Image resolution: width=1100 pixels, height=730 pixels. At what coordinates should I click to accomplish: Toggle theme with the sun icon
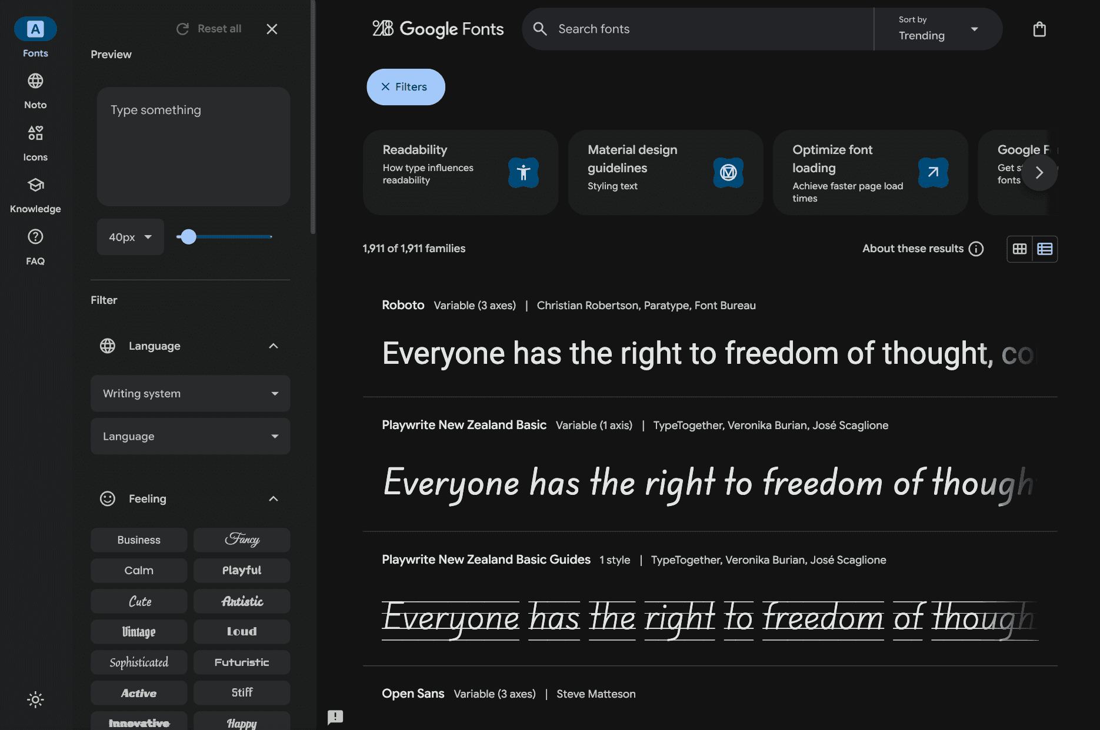click(35, 699)
